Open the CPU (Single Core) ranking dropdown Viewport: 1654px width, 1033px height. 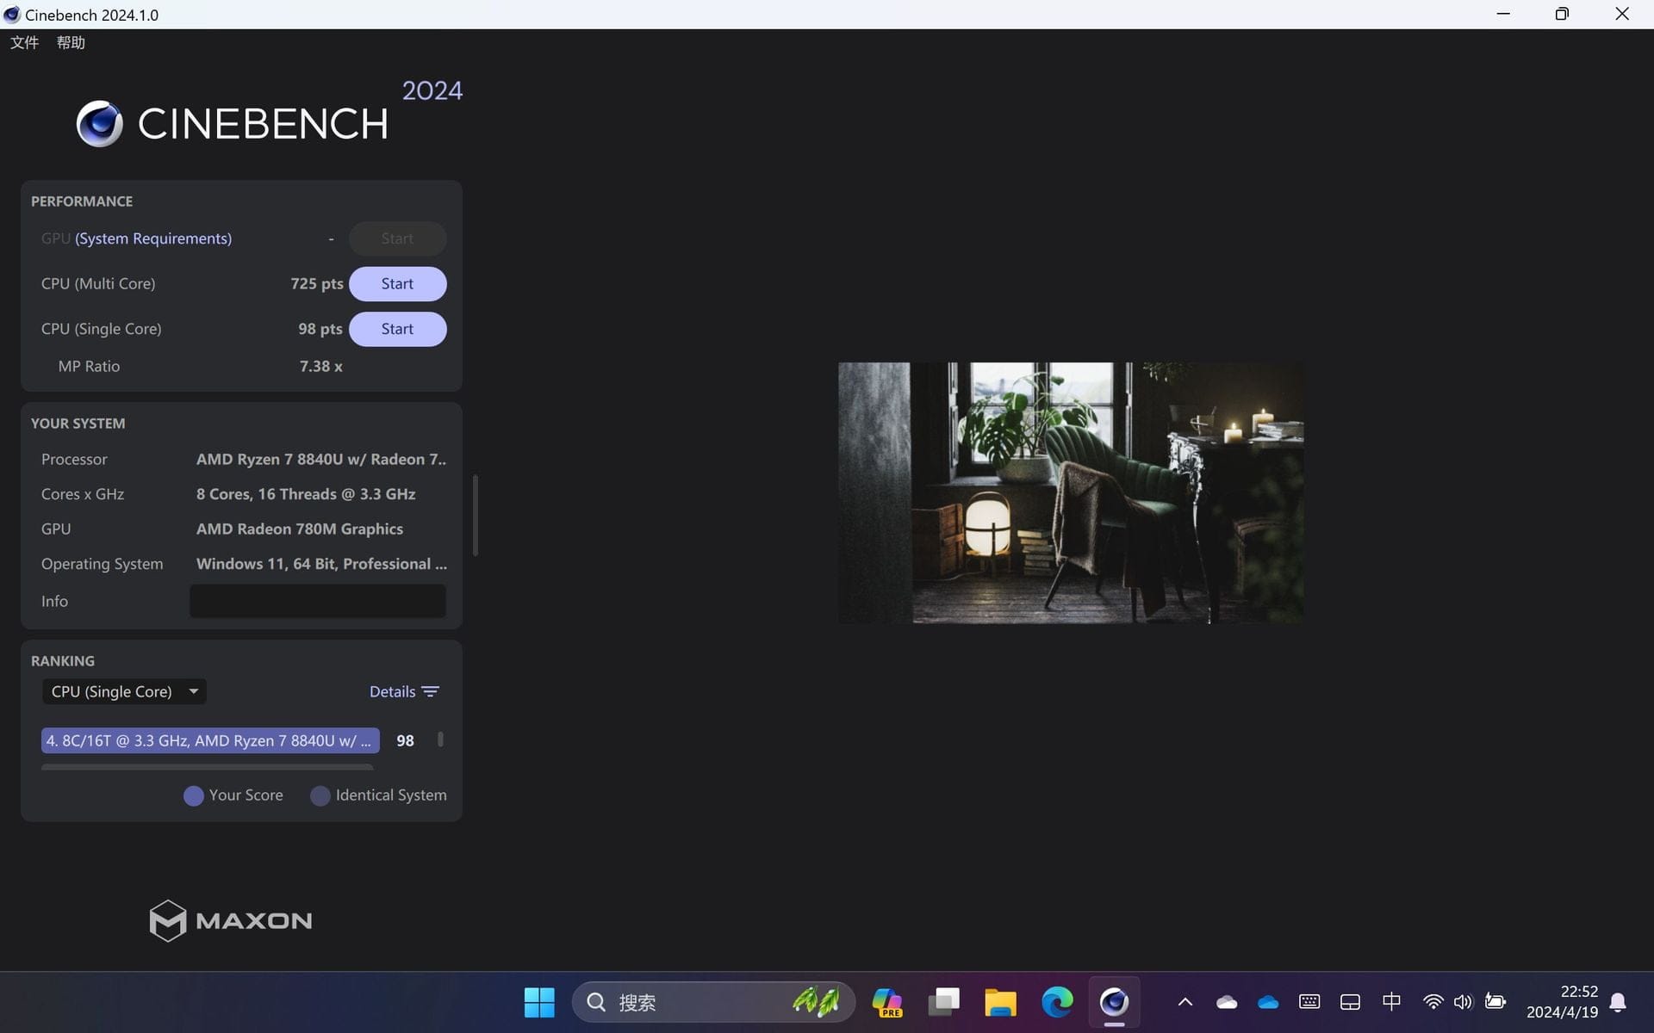[124, 691]
